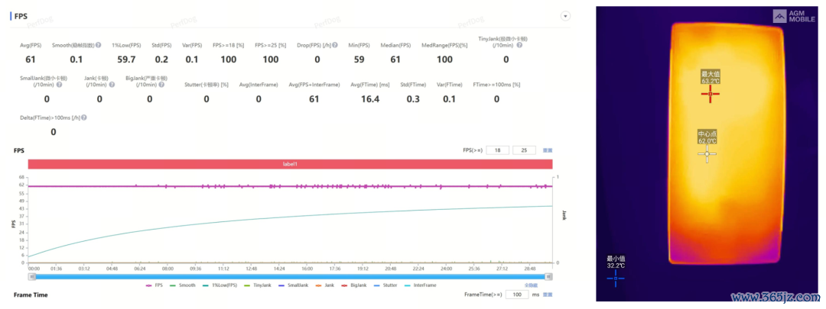The width and height of the screenshot is (826, 309).
Task: Click the FPS threshold field showing 25
Action: 524,150
